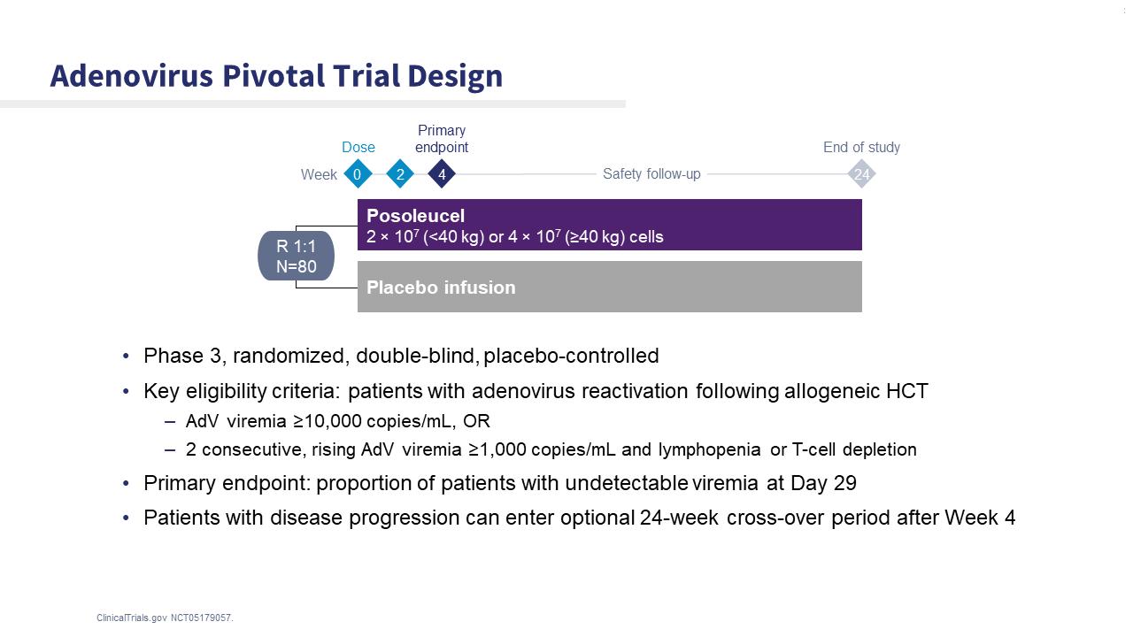1133x637 pixels.
Task: Select the purple Posoleucel treatment bar
Action: coord(609,225)
